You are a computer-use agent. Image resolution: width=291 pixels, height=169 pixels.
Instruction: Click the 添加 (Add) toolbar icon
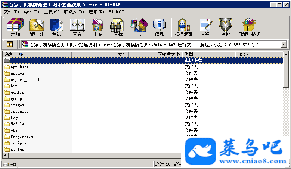click(x=15, y=27)
